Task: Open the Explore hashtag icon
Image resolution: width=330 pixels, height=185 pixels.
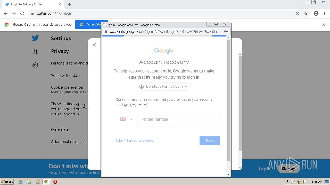Action: 35,52
